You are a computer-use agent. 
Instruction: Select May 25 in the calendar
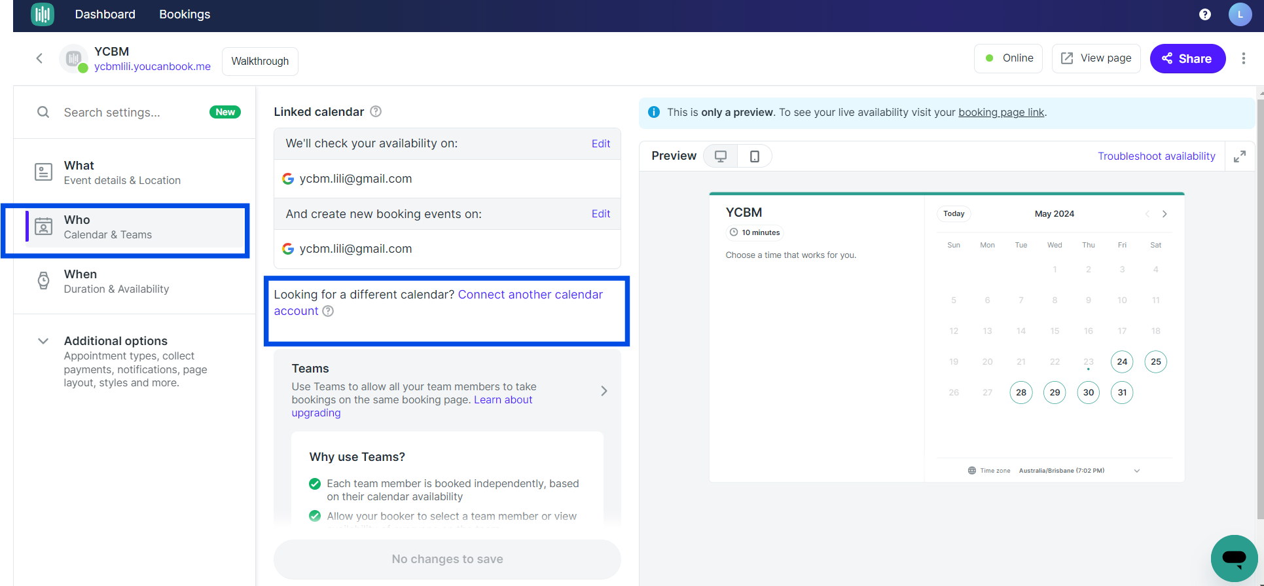tap(1156, 361)
